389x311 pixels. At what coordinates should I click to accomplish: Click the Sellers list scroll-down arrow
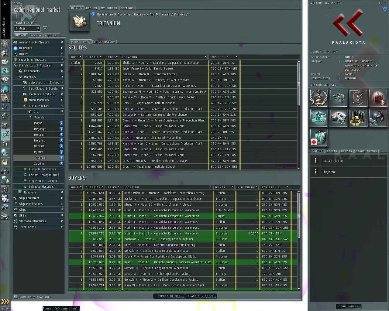pyautogui.click(x=299, y=169)
